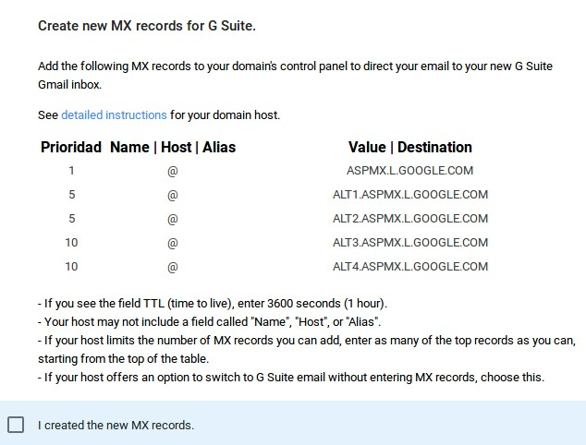Image resolution: width=586 pixels, height=445 pixels.
Task: Click the "Create new MX records for G Suite" heading
Action: 147,26
